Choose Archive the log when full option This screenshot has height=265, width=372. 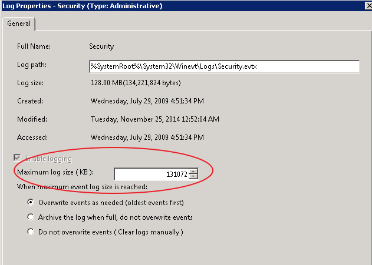(31, 217)
